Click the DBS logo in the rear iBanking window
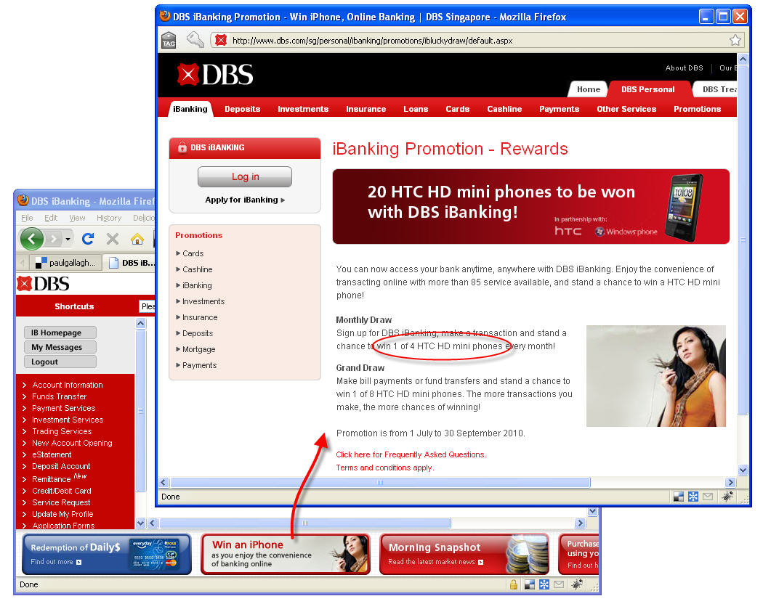Viewport: 763px width, 604px height. tap(43, 284)
